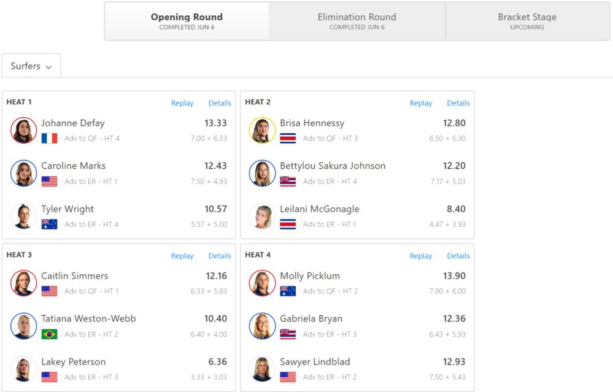Click the Hawaii flag under Gabriela Bryan
This screenshot has height=392, width=613.
(x=288, y=334)
